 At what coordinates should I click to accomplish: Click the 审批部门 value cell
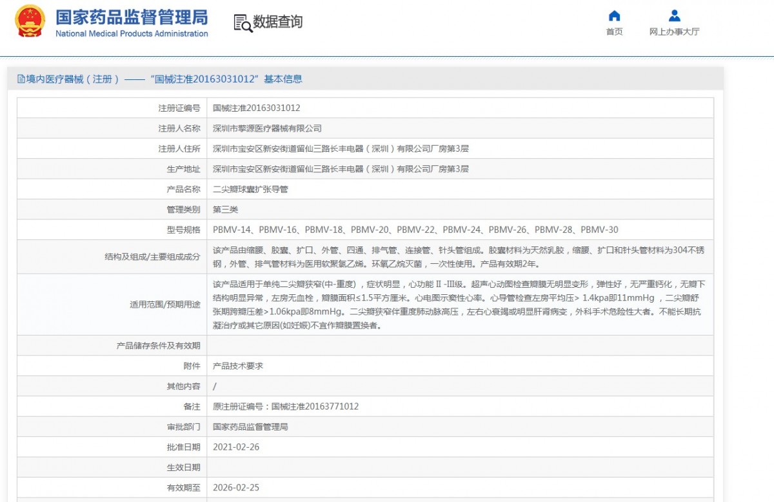pos(250,427)
